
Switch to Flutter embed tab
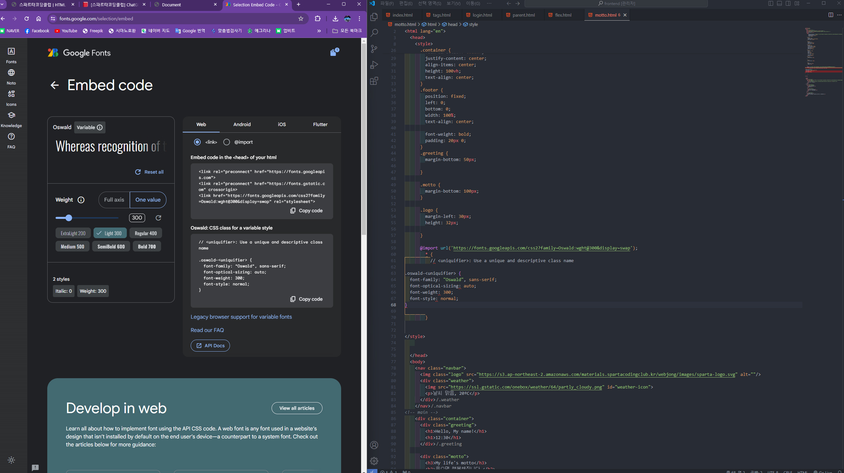pyautogui.click(x=320, y=124)
